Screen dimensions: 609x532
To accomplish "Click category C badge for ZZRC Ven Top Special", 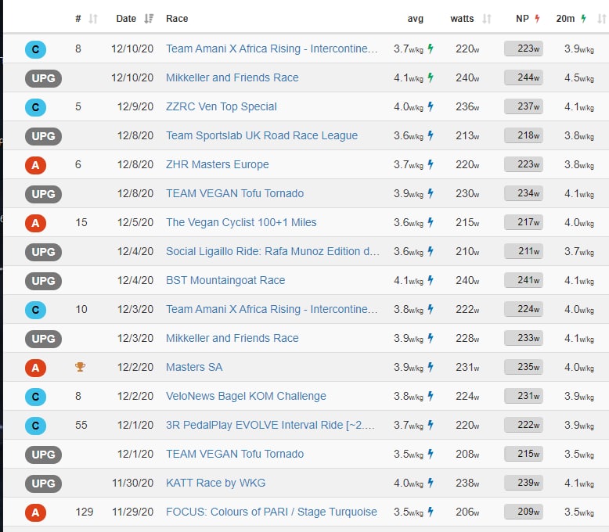I will (x=35, y=107).
